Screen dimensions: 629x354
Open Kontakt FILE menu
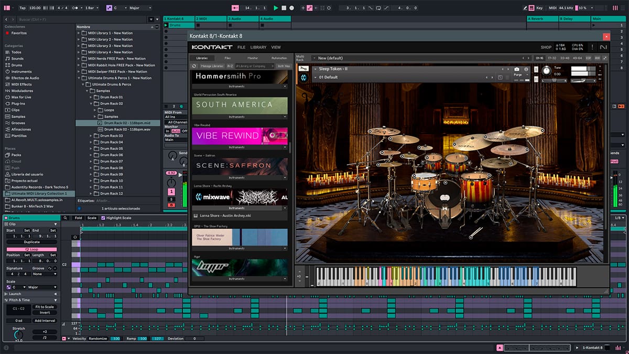(x=241, y=47)
